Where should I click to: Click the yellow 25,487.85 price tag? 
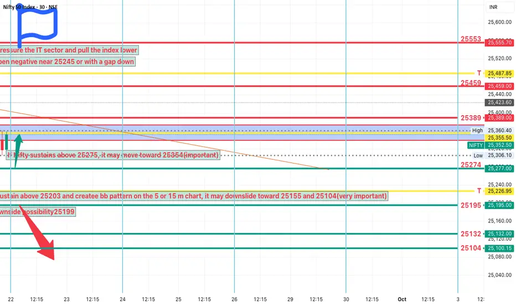[x=499, y=73]
